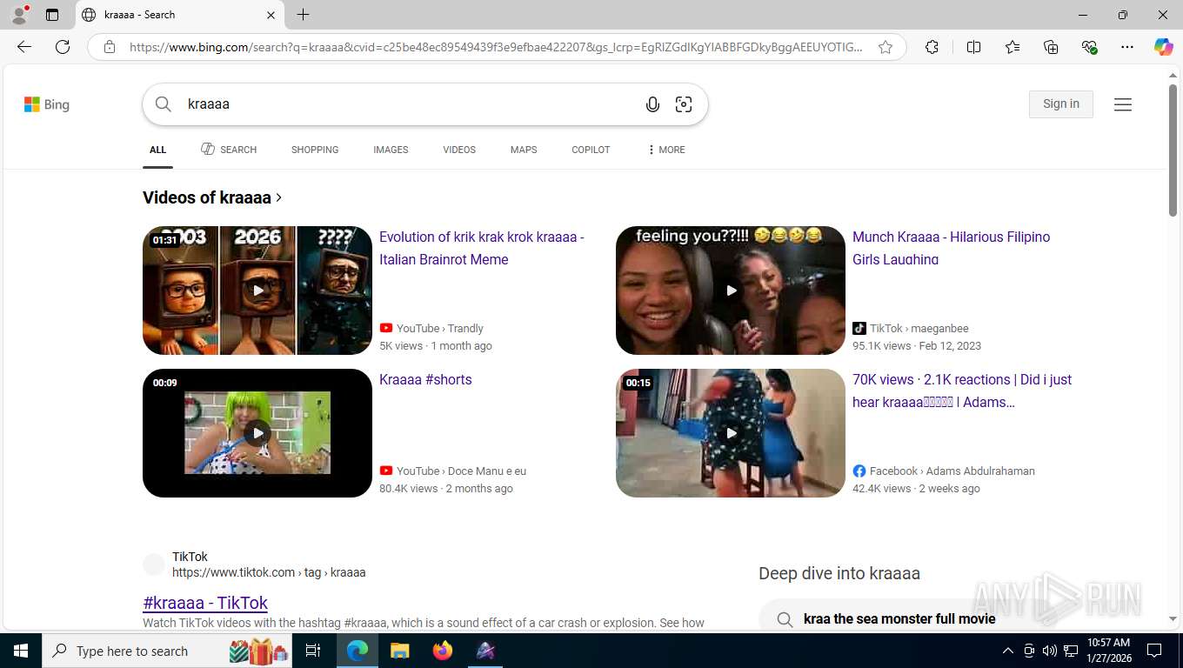Open #kraaaa - TikTok result
The width and height of the screenshot is (1183, 668).
click(x=205, y=603)
